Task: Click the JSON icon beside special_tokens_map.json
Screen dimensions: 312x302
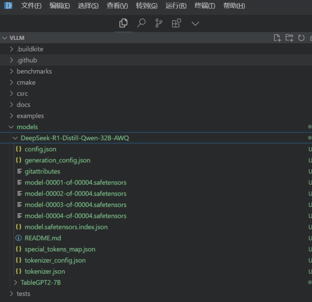Action: point(18,249)
